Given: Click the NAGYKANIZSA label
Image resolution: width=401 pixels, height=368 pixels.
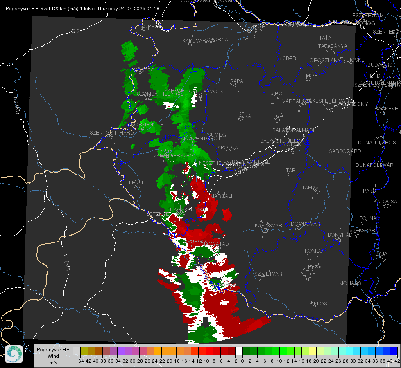Looking at the screenshot, I should tap(188, 209).
